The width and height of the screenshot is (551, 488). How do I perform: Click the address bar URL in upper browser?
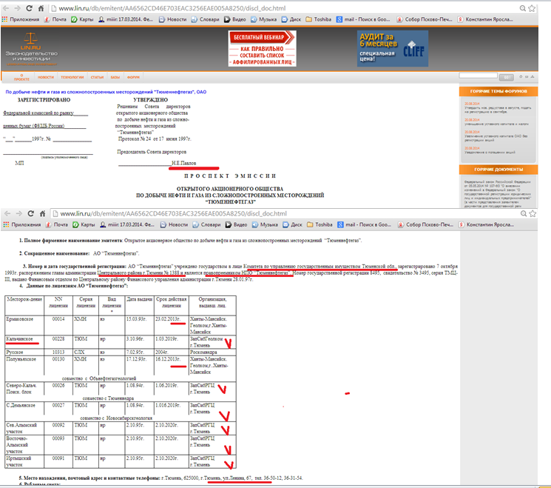172,8
